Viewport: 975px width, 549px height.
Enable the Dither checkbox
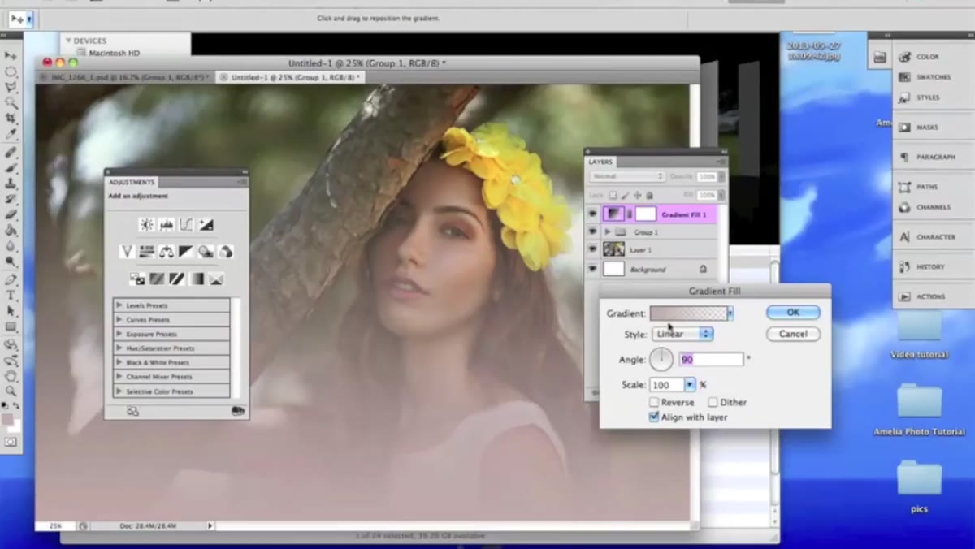pos(713,402)
